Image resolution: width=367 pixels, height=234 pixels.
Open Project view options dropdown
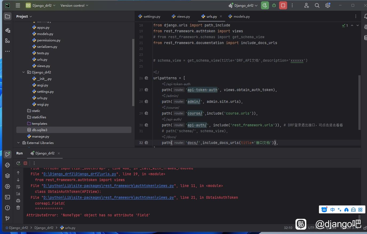24,16
